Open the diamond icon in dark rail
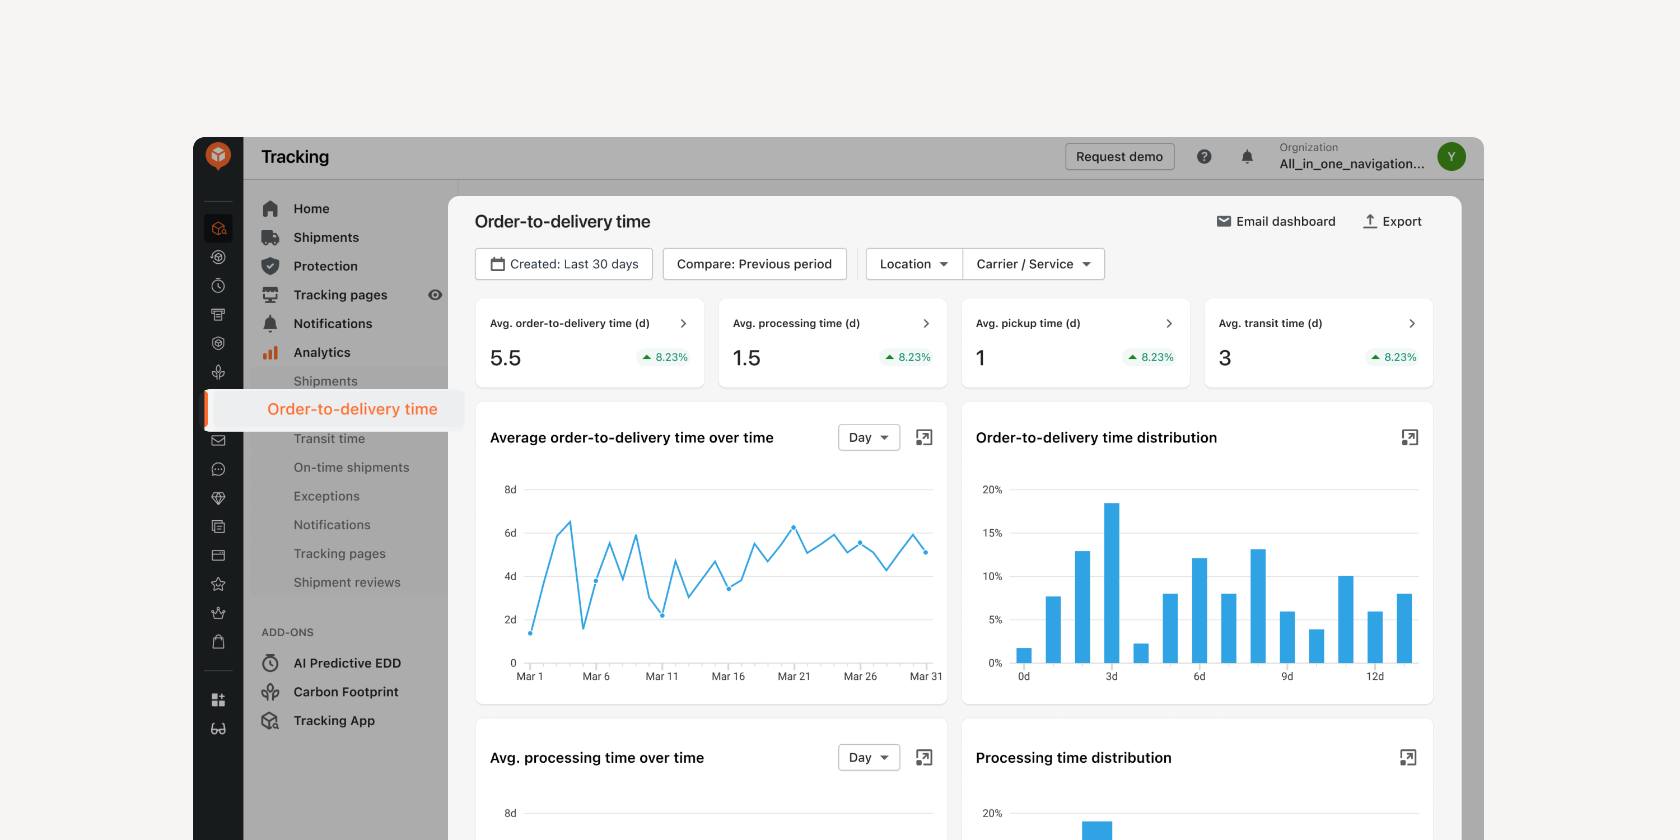 pos(218,498)
